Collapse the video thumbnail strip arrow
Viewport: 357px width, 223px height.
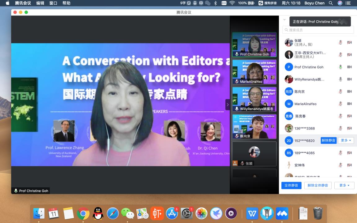tap(227, 105)
